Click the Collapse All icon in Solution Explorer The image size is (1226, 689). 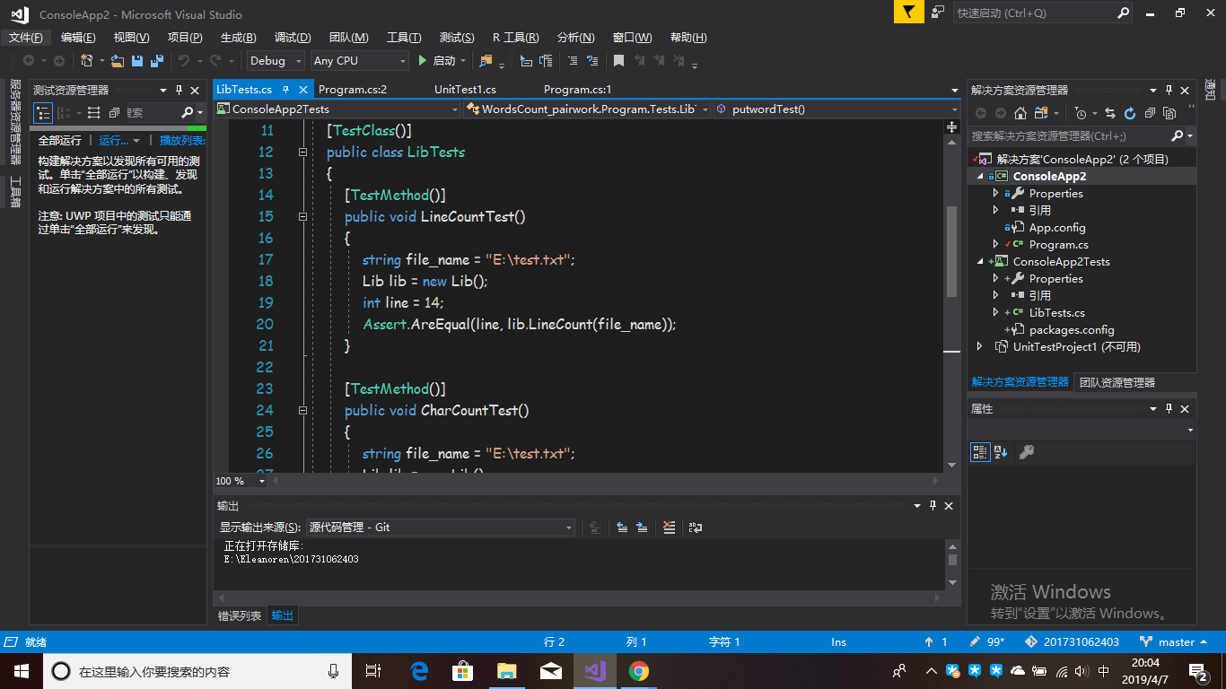point(1150,113)
